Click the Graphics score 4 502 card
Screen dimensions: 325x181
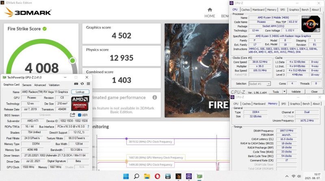[x=121, y=34]
